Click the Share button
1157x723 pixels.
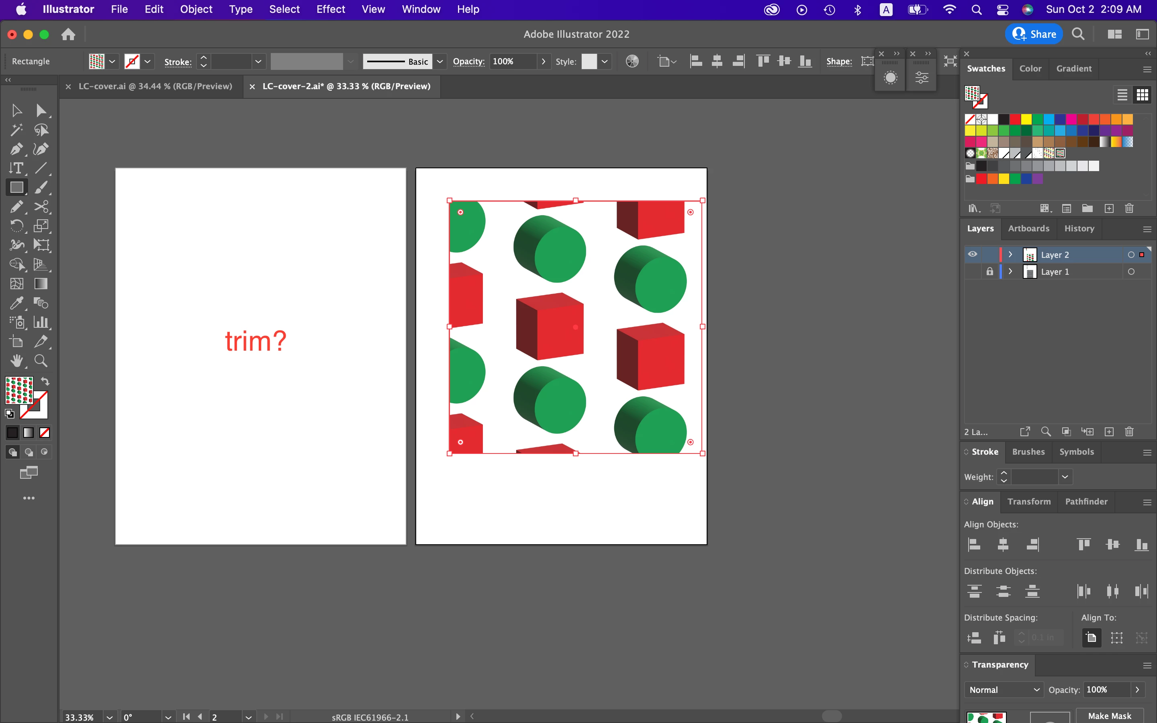pyautogui.click(x=1034, y=34)
